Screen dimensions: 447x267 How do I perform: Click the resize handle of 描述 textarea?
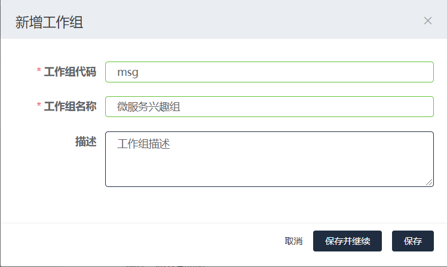tap(430, 183)
